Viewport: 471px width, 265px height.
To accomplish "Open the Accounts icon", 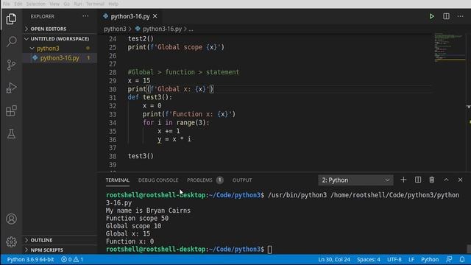I will [12, 219].
